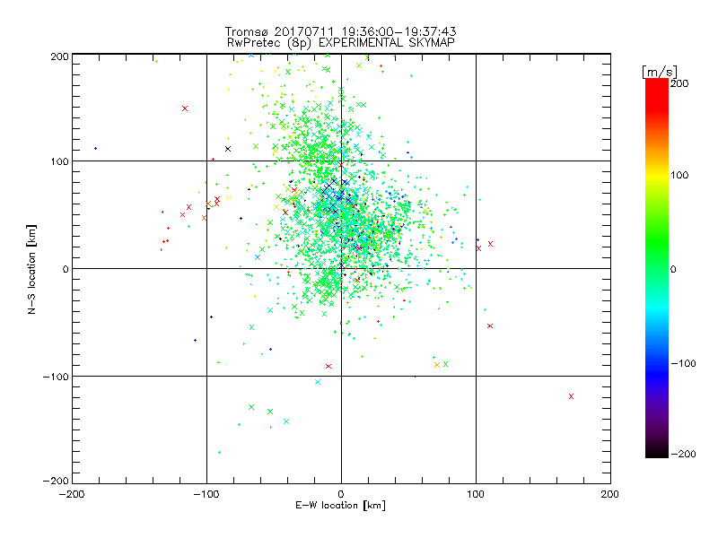Select the black dot near E-W -97, N-S -45
718x538 pixels.
[x=211, y=317]
